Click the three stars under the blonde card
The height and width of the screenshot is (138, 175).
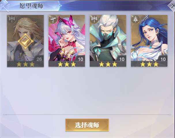(25, 64)
